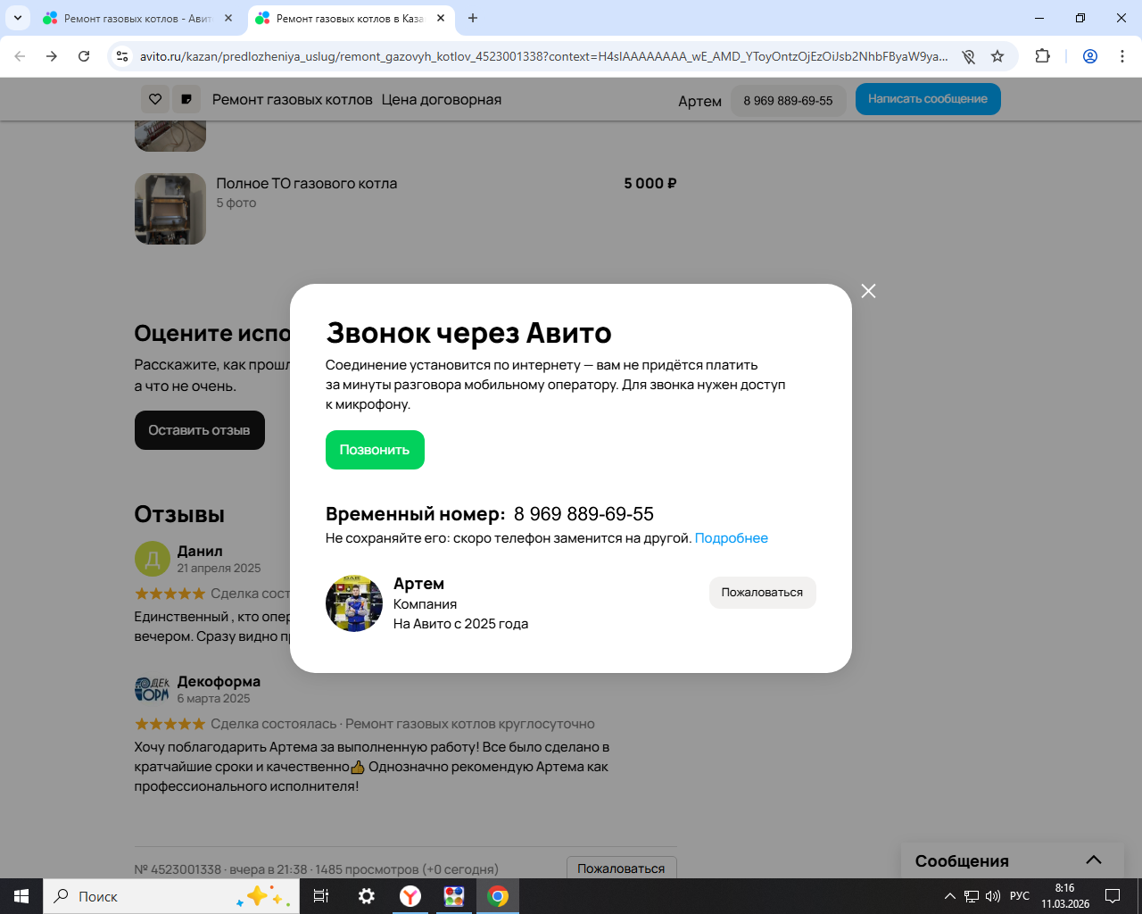This screenshot has height=914, width=1142.
Task: Click the green Позвонить button
Action: pos(375,450)
